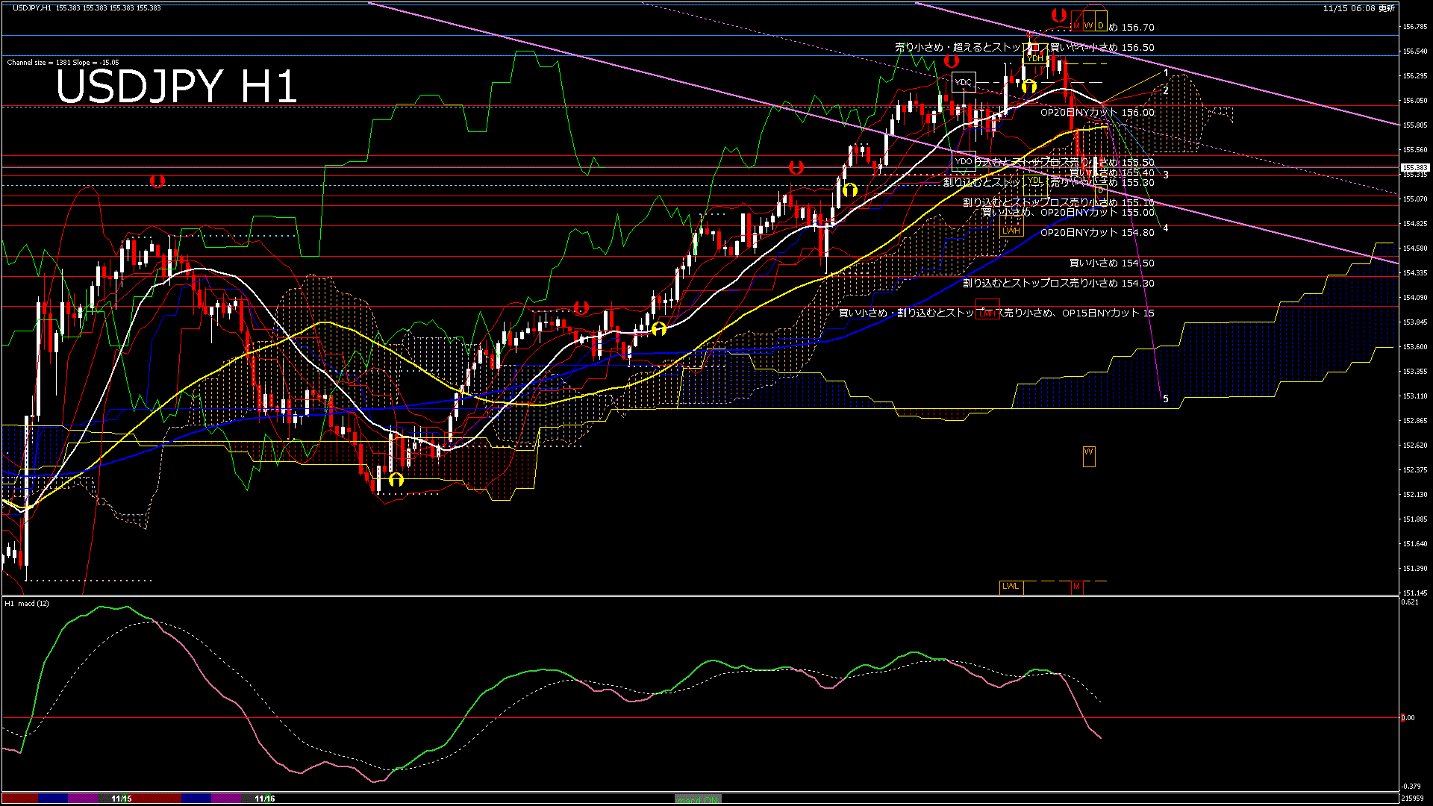Click the red sell arrow near 154.00 line

coord(581,307)
